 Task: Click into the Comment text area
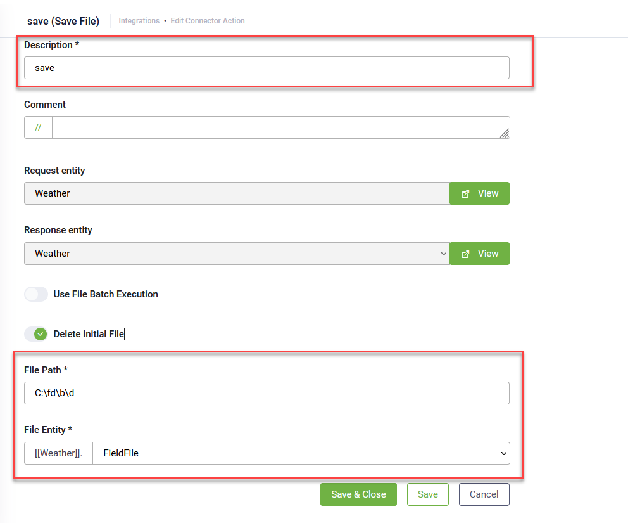pos(280,127)
